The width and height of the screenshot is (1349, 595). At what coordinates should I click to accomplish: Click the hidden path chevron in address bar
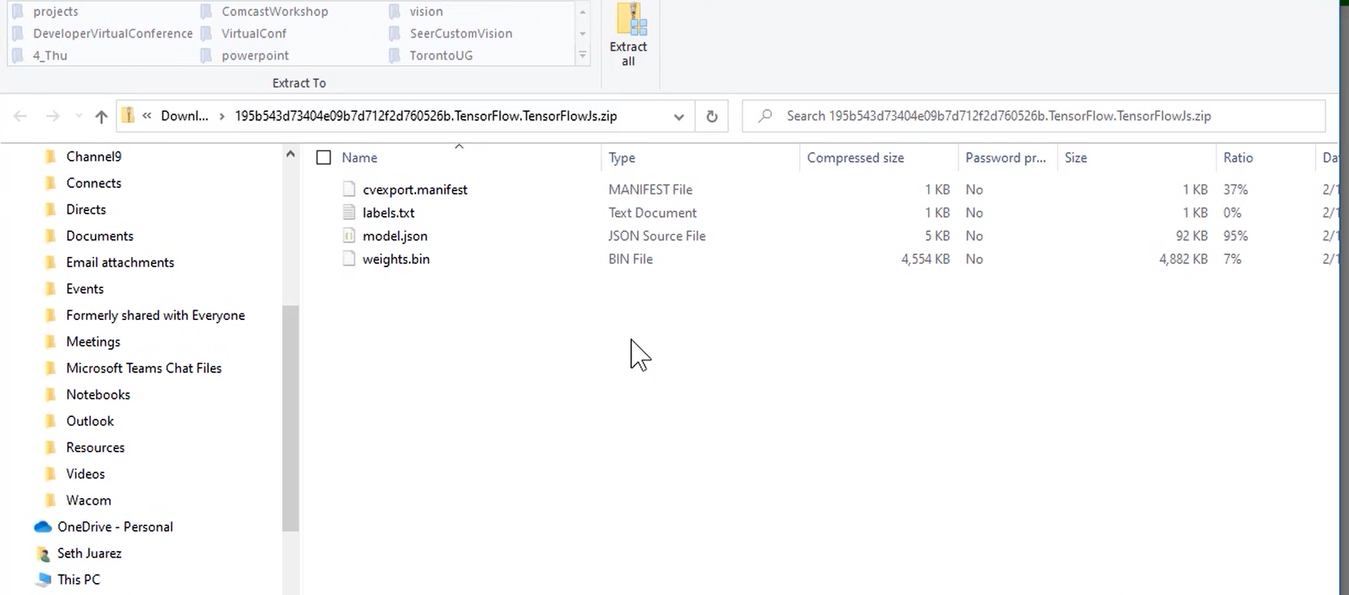click(x=147, y=116)
